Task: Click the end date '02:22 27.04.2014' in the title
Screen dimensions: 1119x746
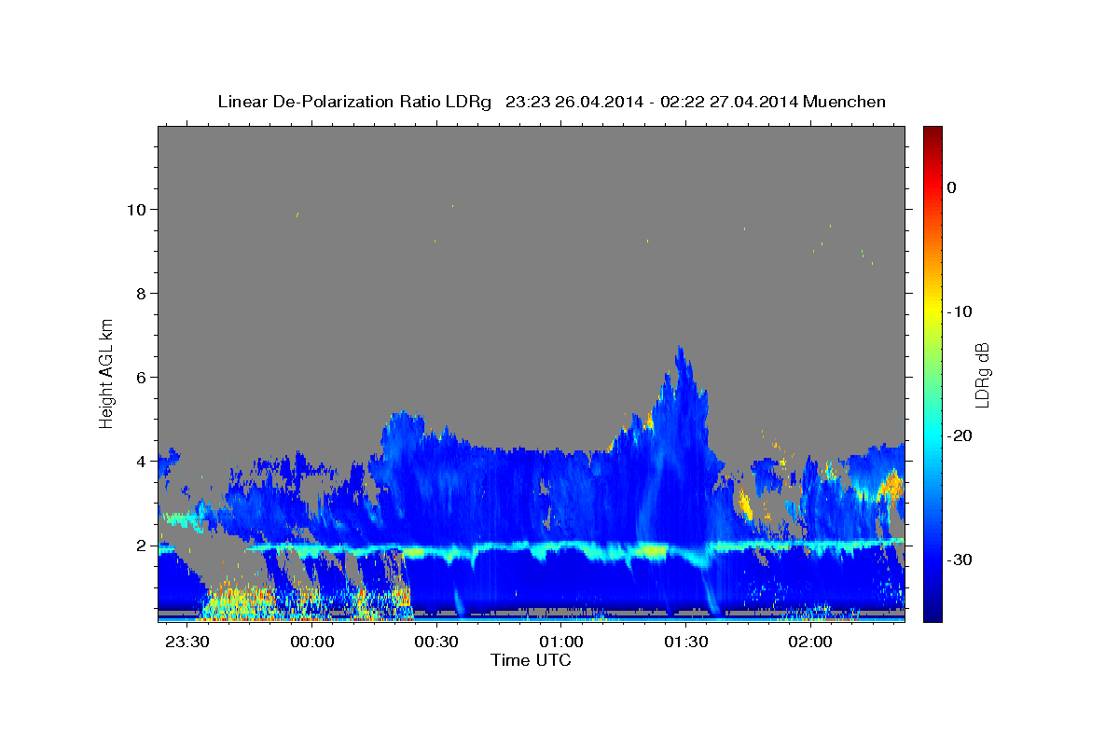Action: [x=727, y=102]
